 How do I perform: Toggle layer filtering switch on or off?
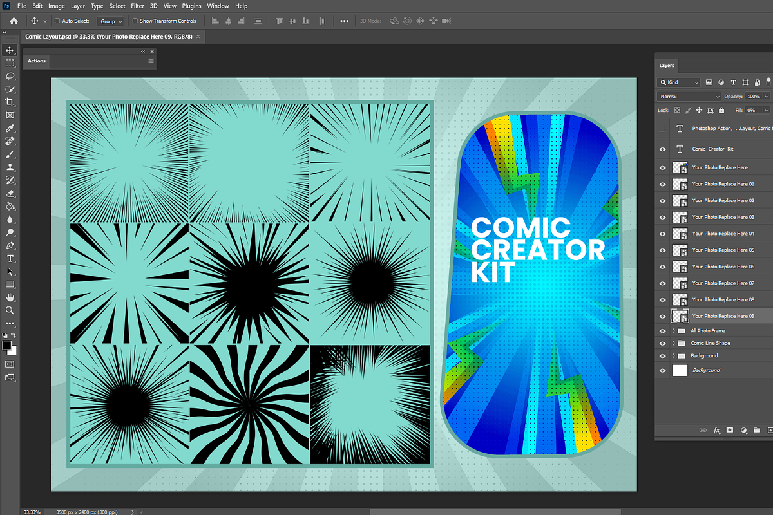point(768,80)
